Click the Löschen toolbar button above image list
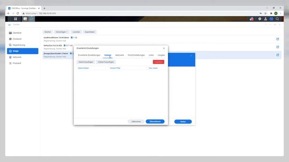The width and height of the screenshot is (289, 162). click(x=76, y=32)
